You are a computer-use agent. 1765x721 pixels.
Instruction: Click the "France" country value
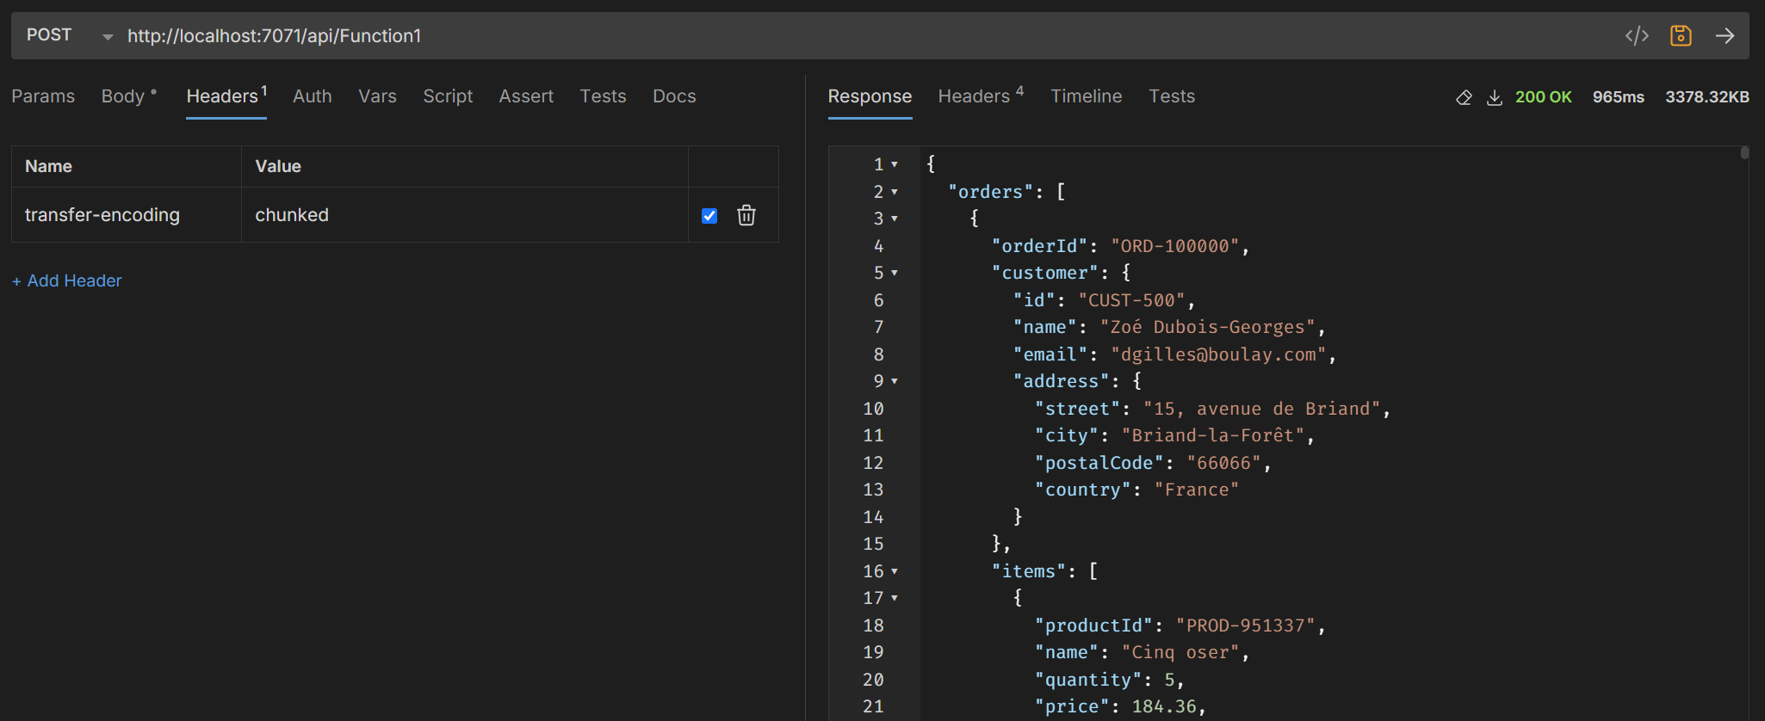click(x=1197, y=490)
